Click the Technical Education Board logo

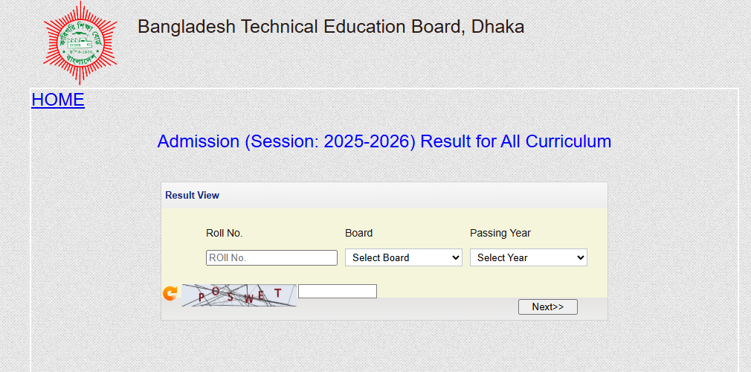(x=80, y=42)
